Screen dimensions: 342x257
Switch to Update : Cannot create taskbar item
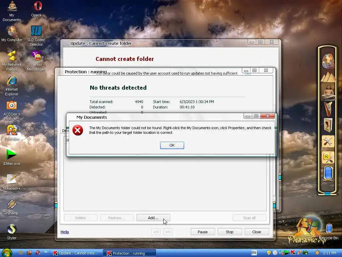[76, 253]
